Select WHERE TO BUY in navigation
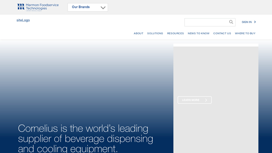272x153 pixels. [245, 33]
